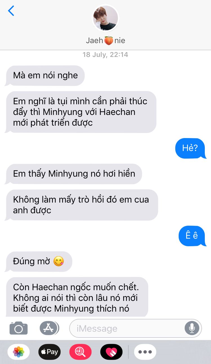Tap the blue "Ê ê" sent bubble
This screenshot has height=364, width=211.
click(x=192, y=236)
